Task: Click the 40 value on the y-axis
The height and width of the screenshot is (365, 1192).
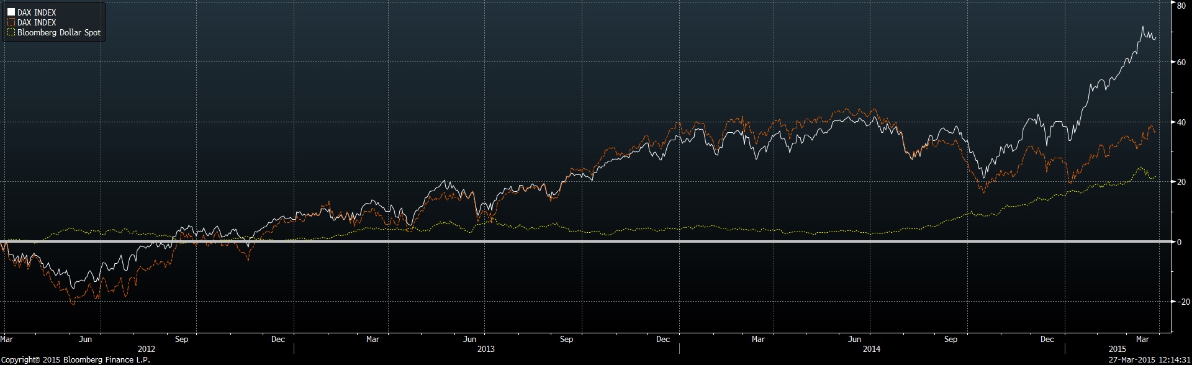Action: click(1181, 122)
